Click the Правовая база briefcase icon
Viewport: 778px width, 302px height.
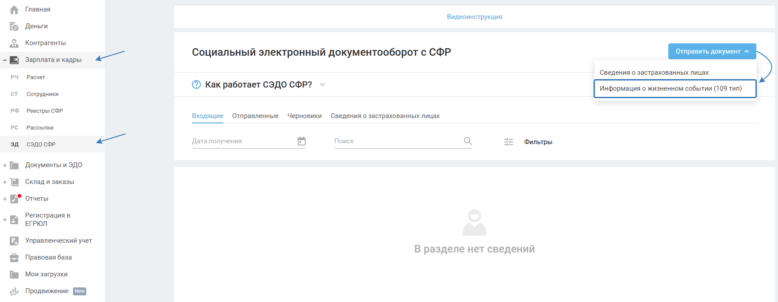[x=14, y=258]
